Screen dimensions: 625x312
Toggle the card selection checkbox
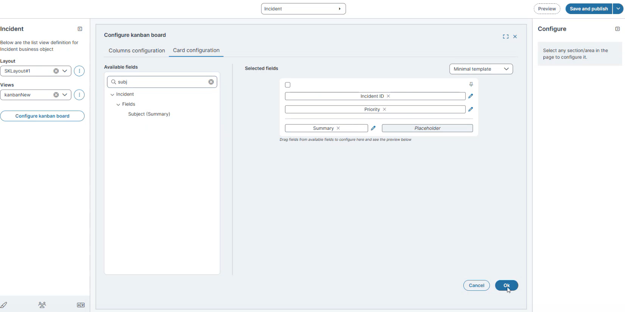pos(288,85)
